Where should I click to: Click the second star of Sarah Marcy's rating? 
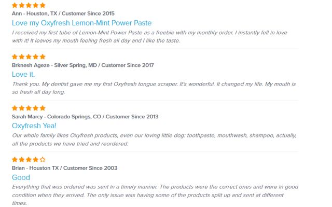pyautogui.click(x=22, y=108)
